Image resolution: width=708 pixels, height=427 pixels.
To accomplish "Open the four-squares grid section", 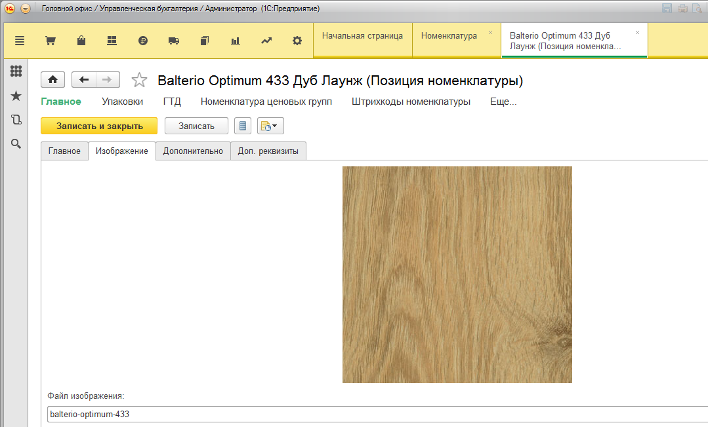I will click(112, 41).
